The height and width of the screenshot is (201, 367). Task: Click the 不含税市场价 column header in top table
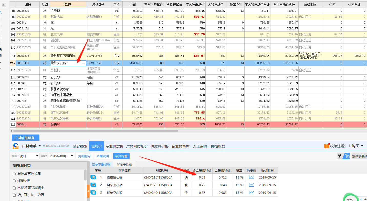(195, 5)
